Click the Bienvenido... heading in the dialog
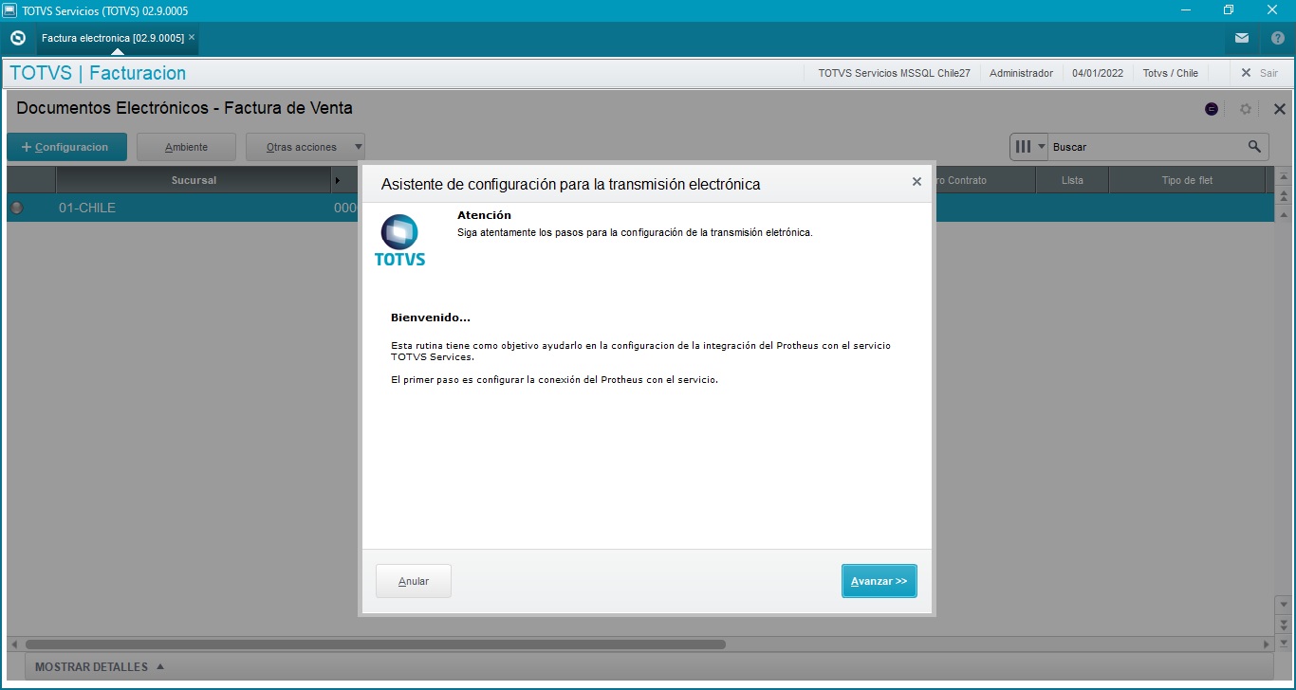This screenshot has height=690, width=1296. point(431,318)
